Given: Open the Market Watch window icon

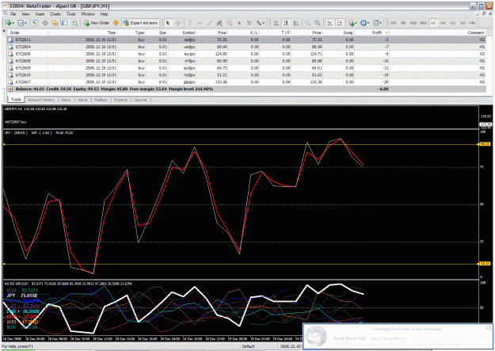Looking at the screenshot, I should (x=35, y=23).
